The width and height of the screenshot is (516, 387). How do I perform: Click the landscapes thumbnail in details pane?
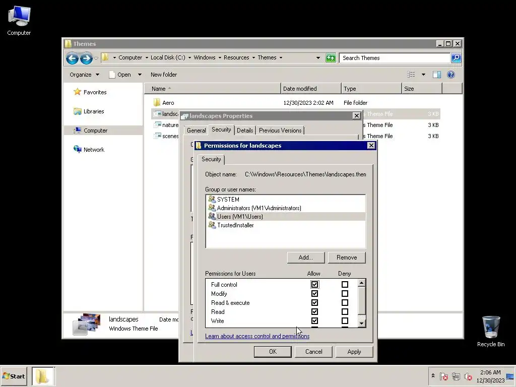tap(86, 324)
